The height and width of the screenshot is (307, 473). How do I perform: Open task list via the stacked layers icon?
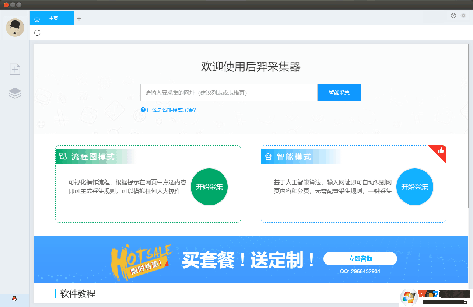pyautogui.click(x=15, y=93)
